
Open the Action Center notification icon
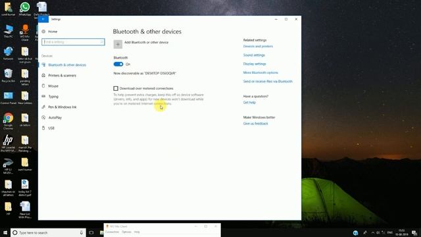pos(415,232)
